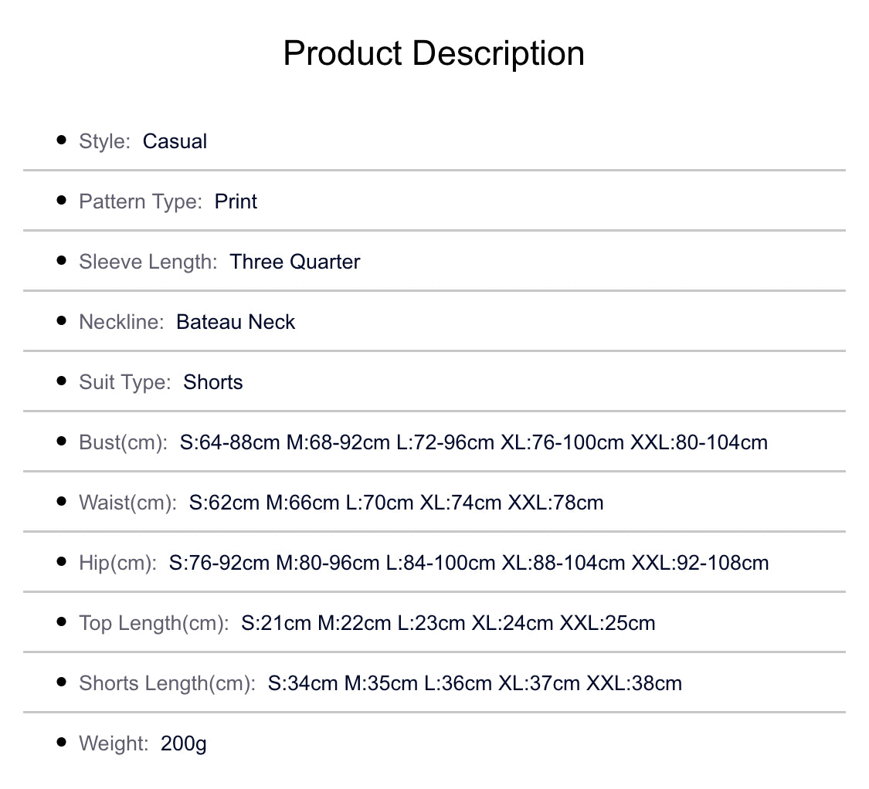This screenshot has width=869, height=789.
Task: Click the Neckline label
Action: (x=121, y=322)
